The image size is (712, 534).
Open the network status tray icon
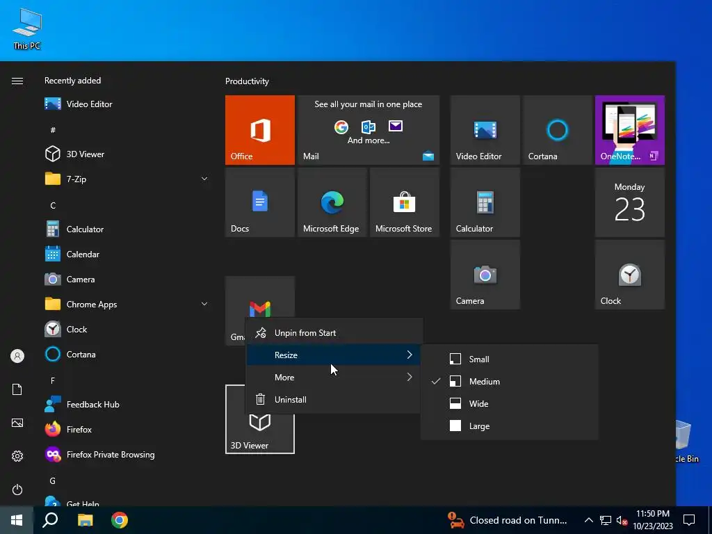(x=606, y=520)
